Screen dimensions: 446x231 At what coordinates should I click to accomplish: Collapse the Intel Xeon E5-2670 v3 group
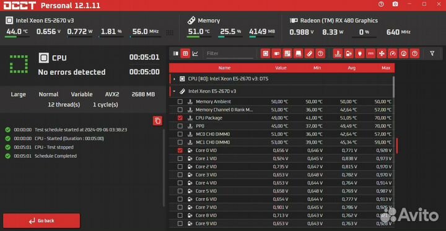point(174,91)
